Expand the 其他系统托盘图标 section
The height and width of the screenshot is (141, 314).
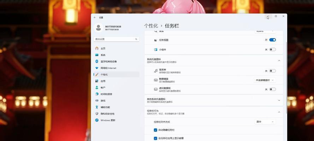tap(279, 100)
